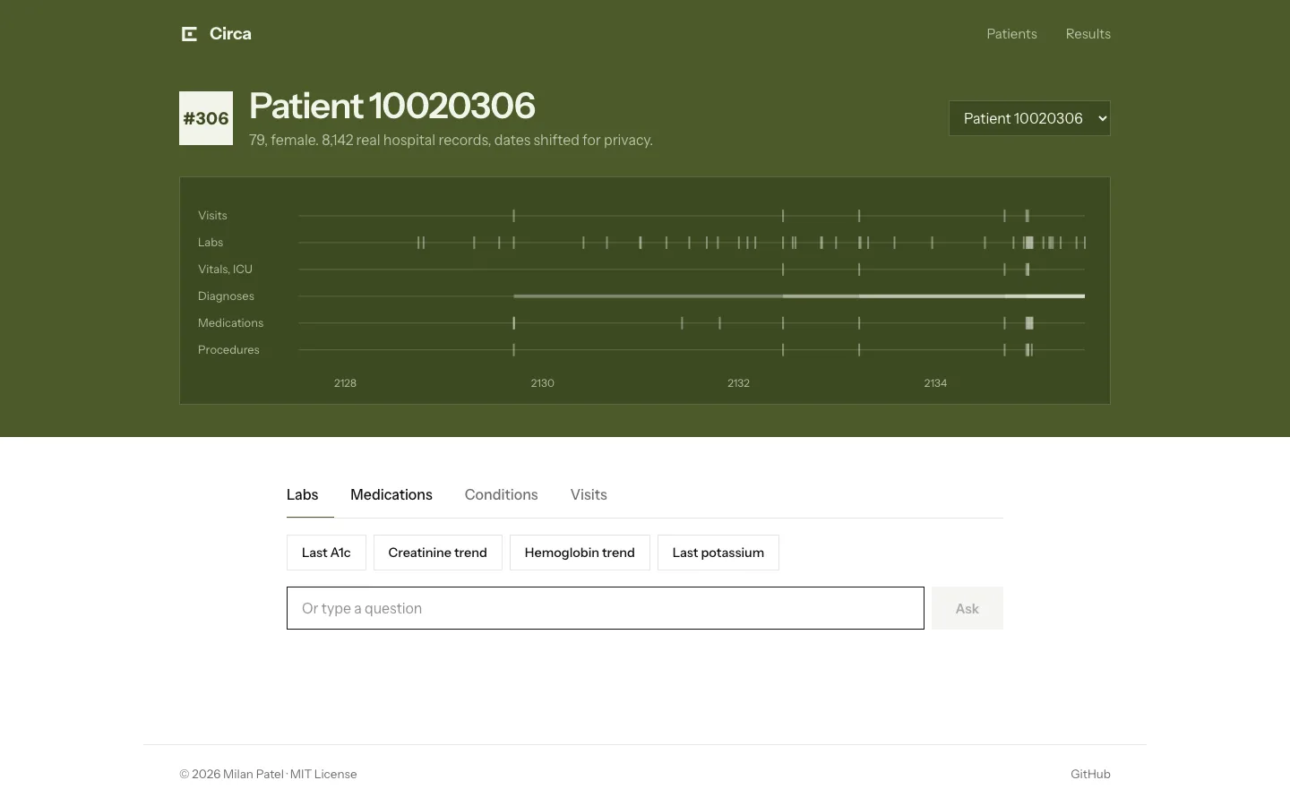
Task: Open the Patient 10020306 dropdown selector
Action: click(x=1029, y=118)
